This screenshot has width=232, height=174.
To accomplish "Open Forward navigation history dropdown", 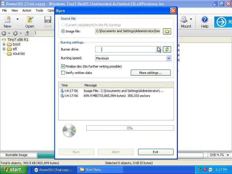I will pos(21,33).
